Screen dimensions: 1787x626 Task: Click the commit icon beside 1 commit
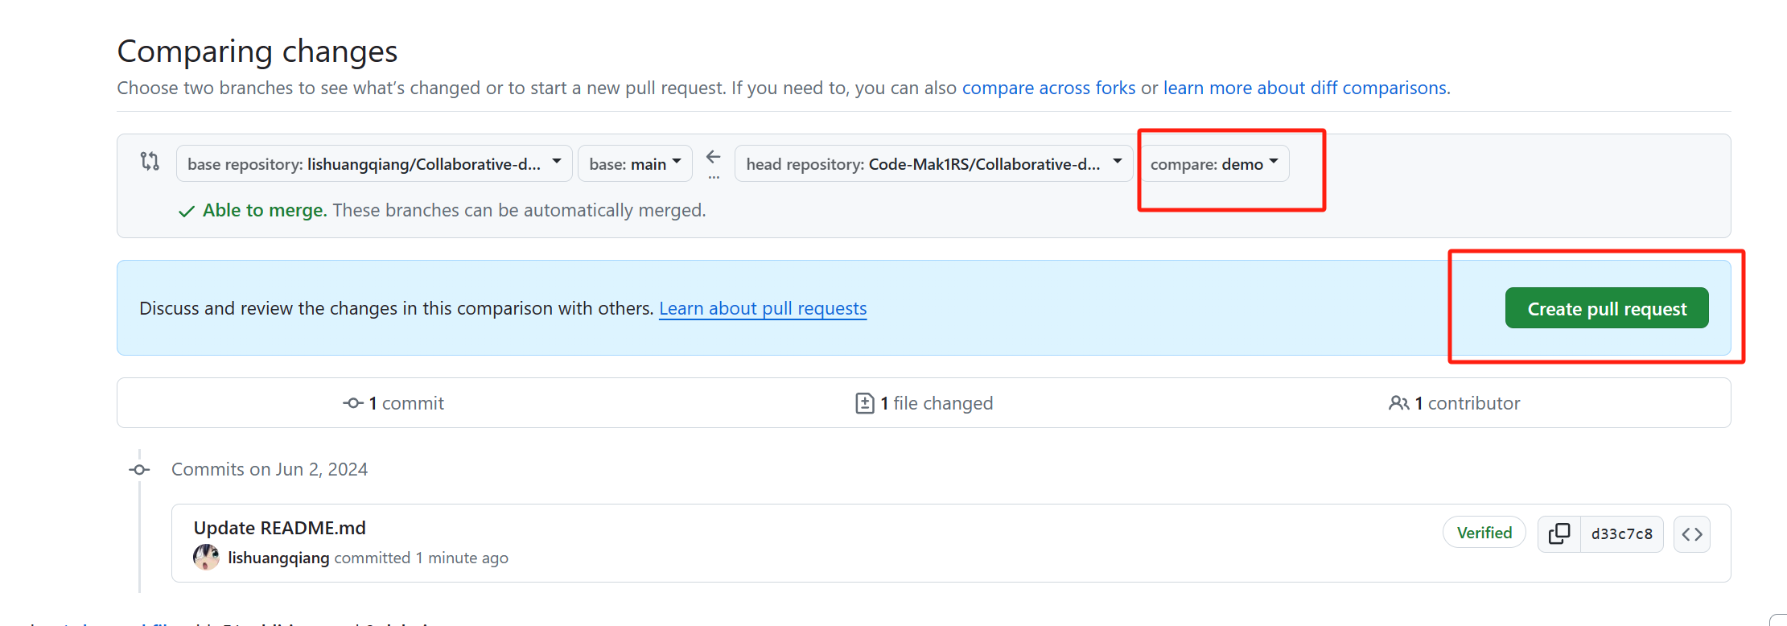[352, 403]
